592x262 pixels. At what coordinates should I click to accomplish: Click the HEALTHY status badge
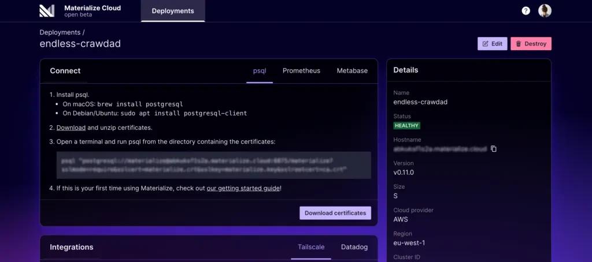pos(406,126)
